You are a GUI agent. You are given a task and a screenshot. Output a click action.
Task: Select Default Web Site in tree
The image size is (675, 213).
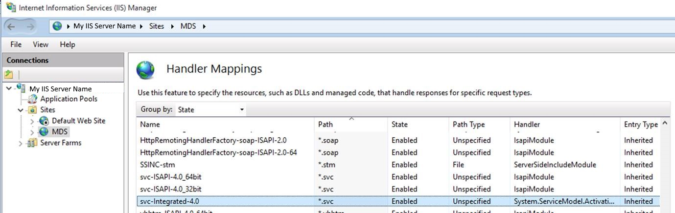point(78,121)
